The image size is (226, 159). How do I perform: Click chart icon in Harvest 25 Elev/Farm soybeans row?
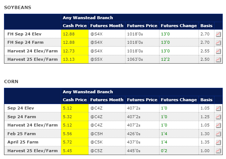(x=218, y=59)
